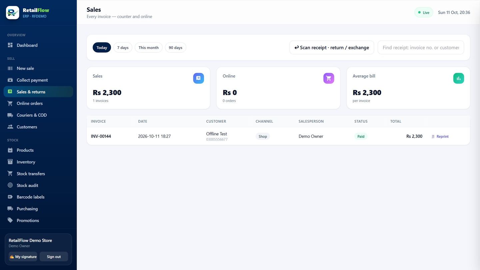Show sales for 90 days
Screen dimensions: 480x270
click(176, 48)
